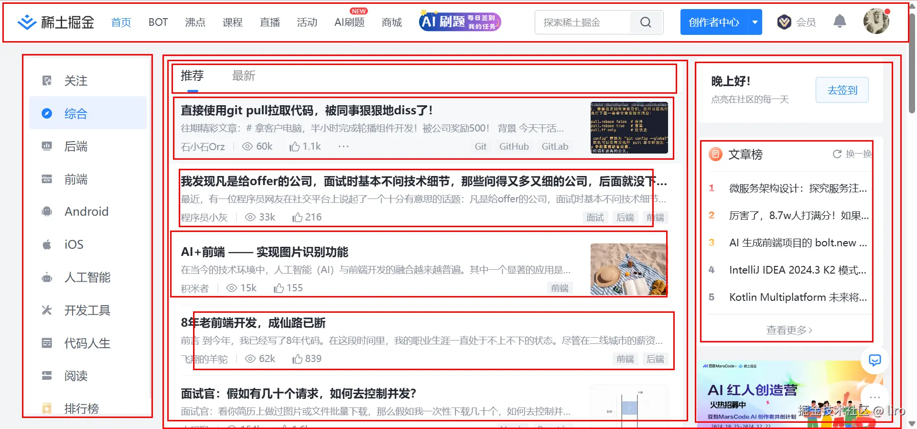Open ranked article Kotlin Multiplatform 未来将
917x429 pixels.
coord(798,297)
